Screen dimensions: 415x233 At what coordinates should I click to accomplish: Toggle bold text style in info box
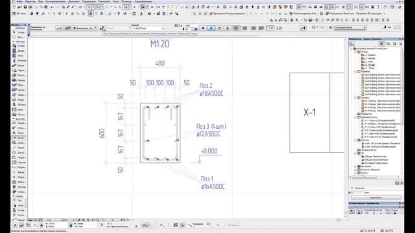pyautogui.click(x=203, y=28)
